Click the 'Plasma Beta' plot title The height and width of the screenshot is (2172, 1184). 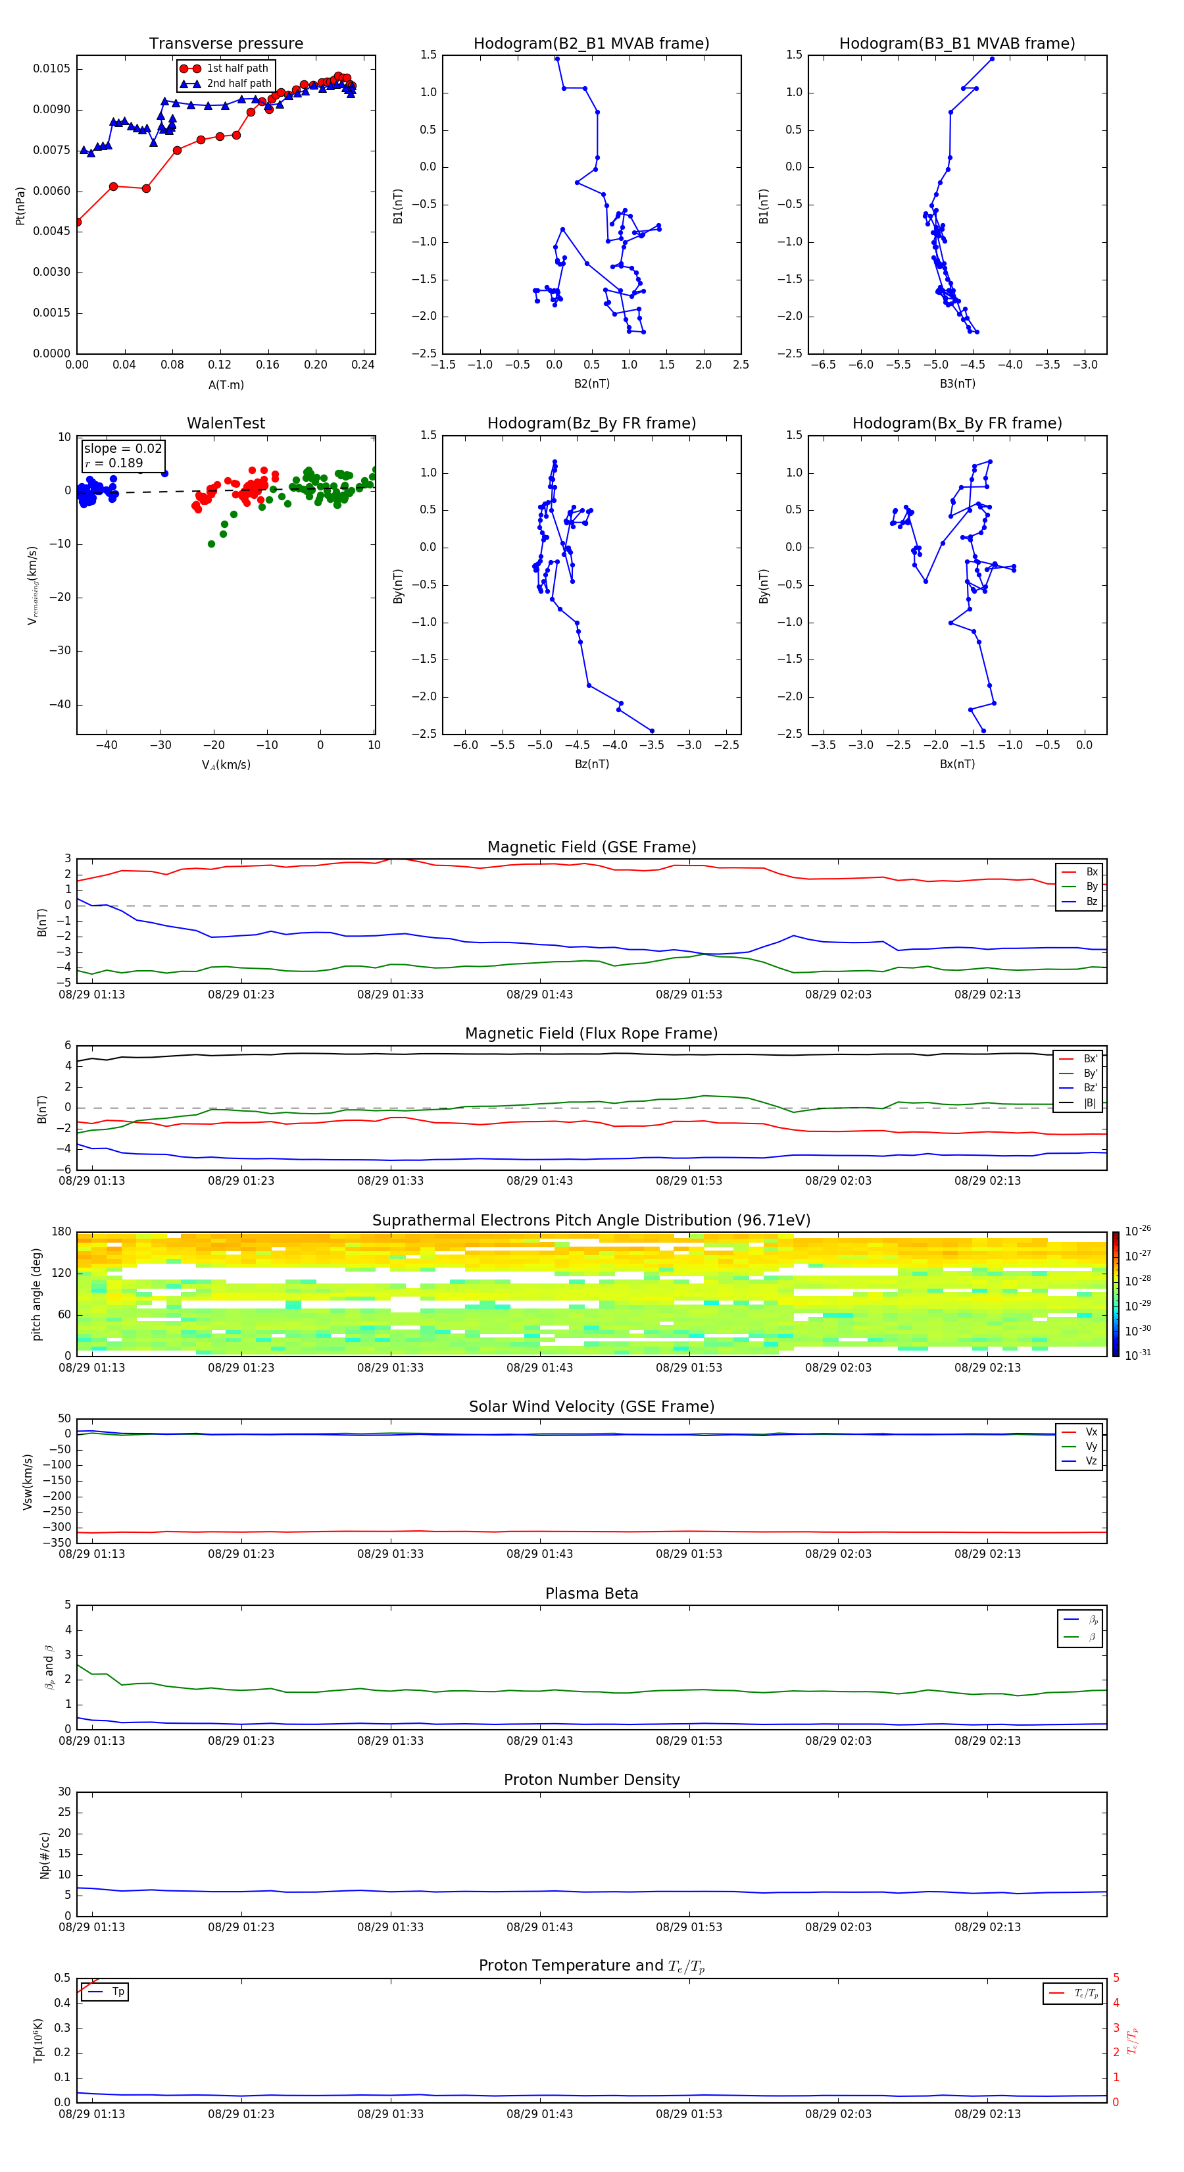[x=591, y=1593]
